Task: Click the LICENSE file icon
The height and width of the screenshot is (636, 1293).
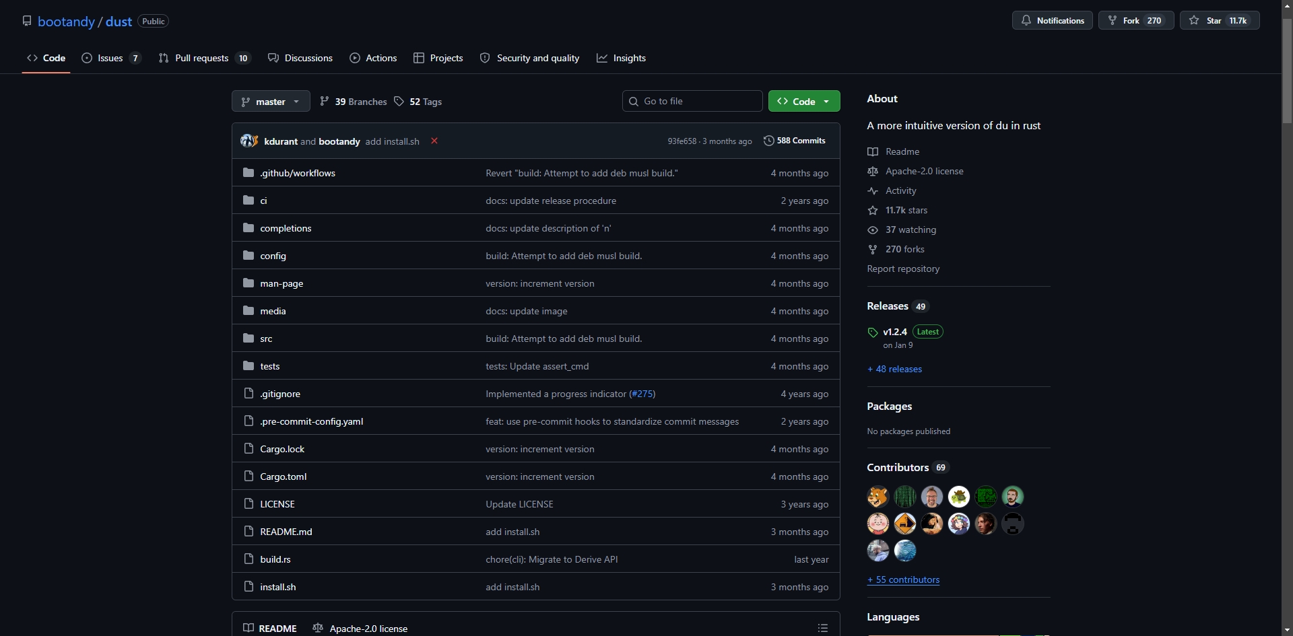Action: tap(248, 504)
